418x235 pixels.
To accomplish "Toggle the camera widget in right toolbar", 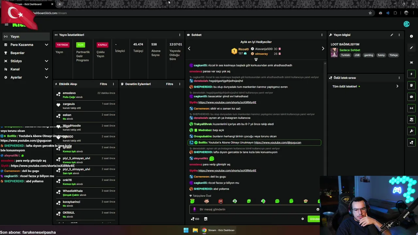I will [x=411, y=120].
